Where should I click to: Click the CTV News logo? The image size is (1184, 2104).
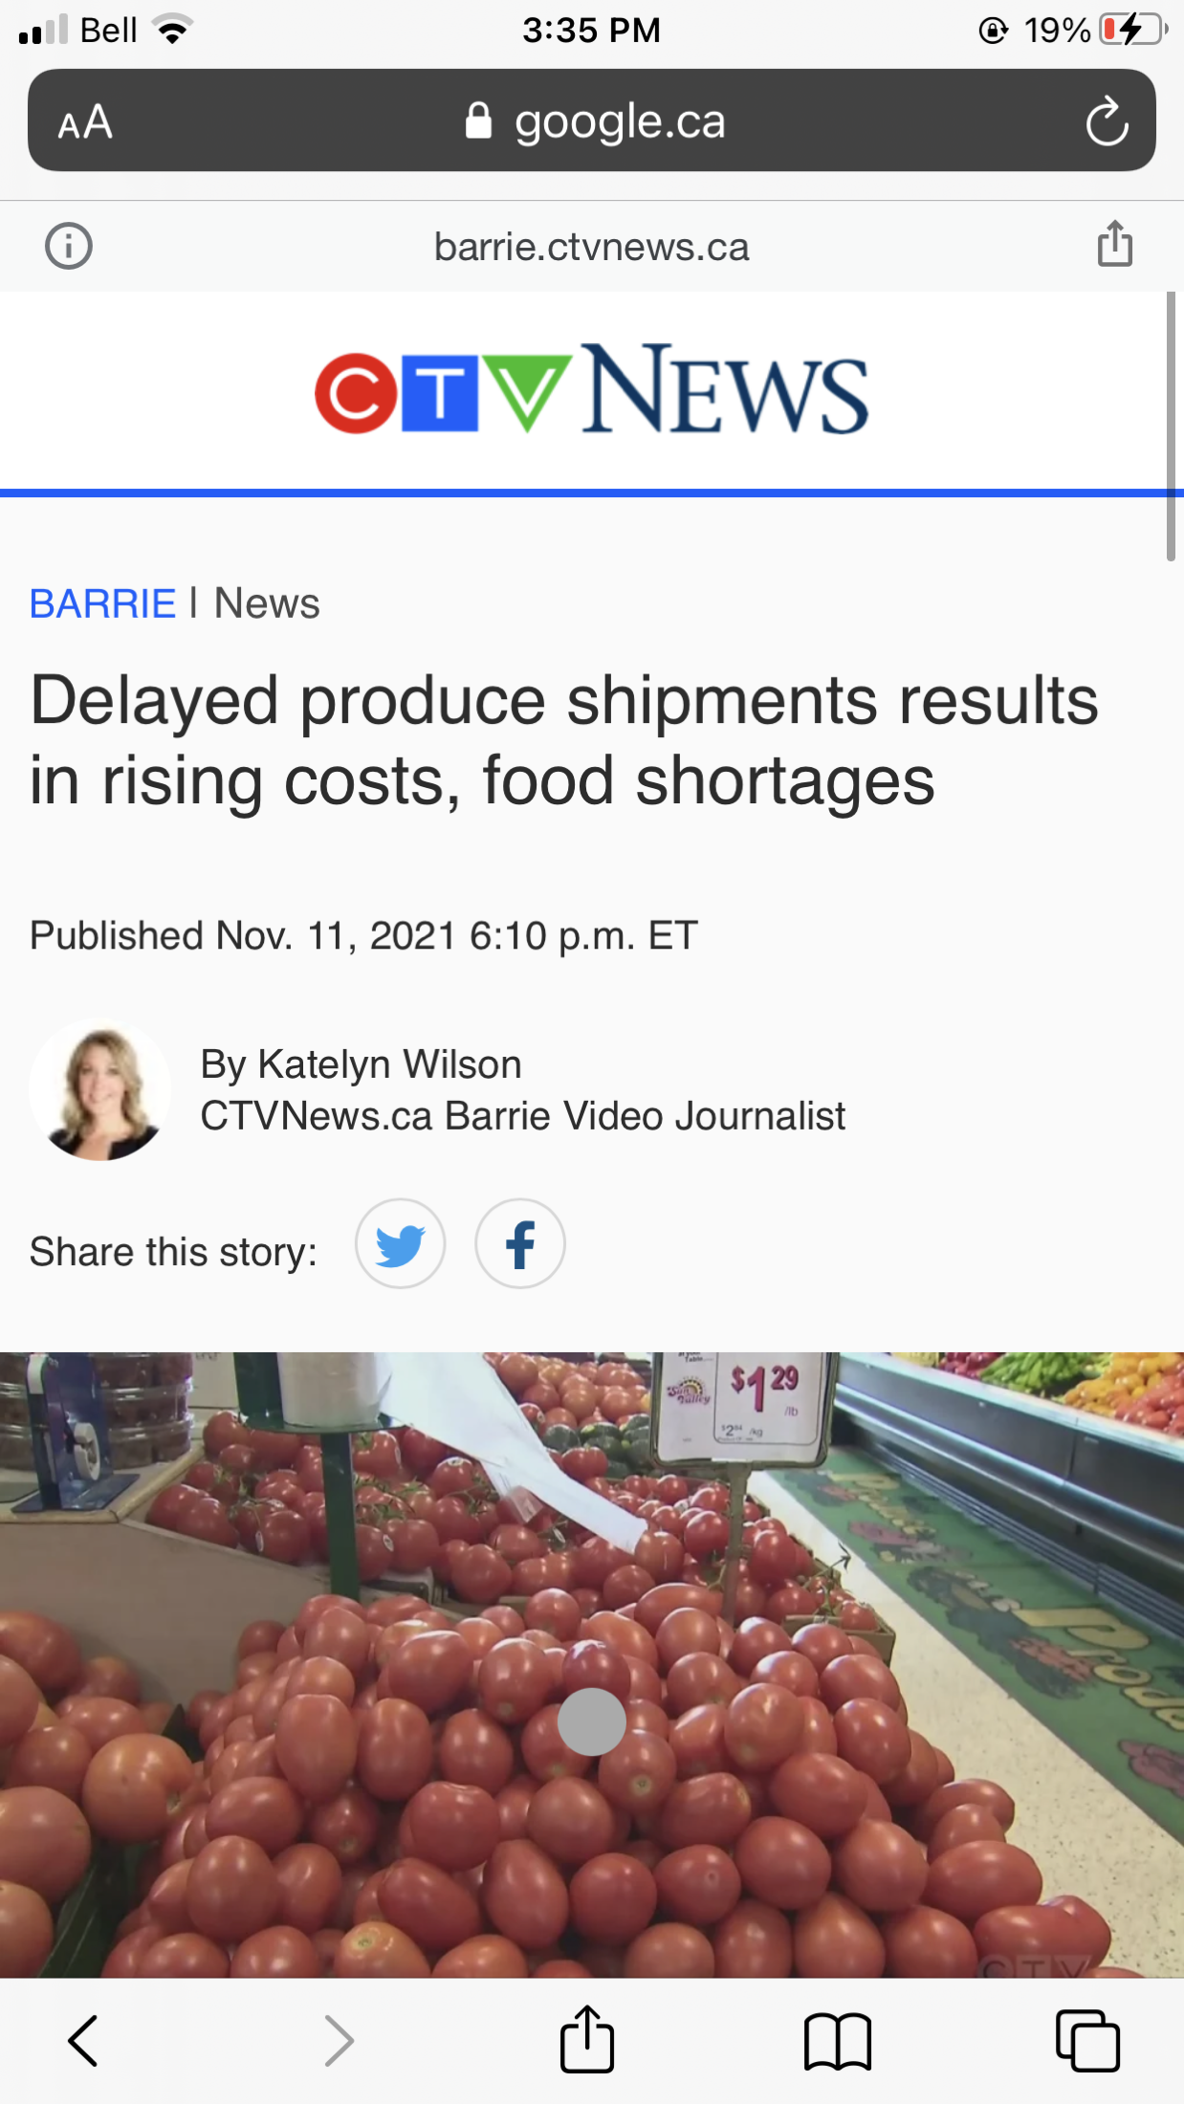(x=592, y=388)
